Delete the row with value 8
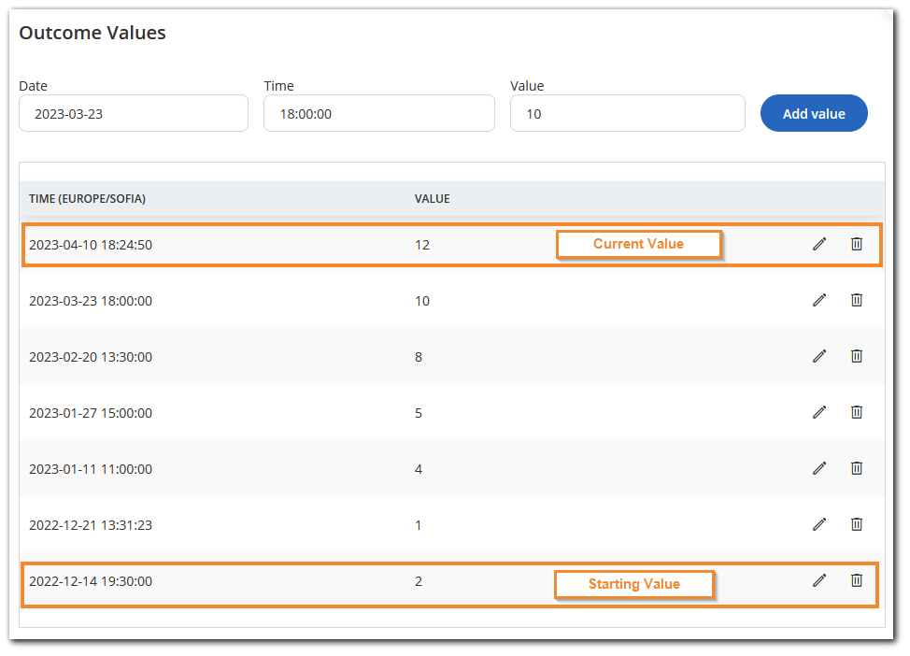910x656 pixels. tap(857, 356)
